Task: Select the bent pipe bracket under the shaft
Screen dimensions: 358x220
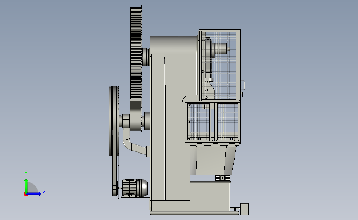Action: [x=135, y=143]
